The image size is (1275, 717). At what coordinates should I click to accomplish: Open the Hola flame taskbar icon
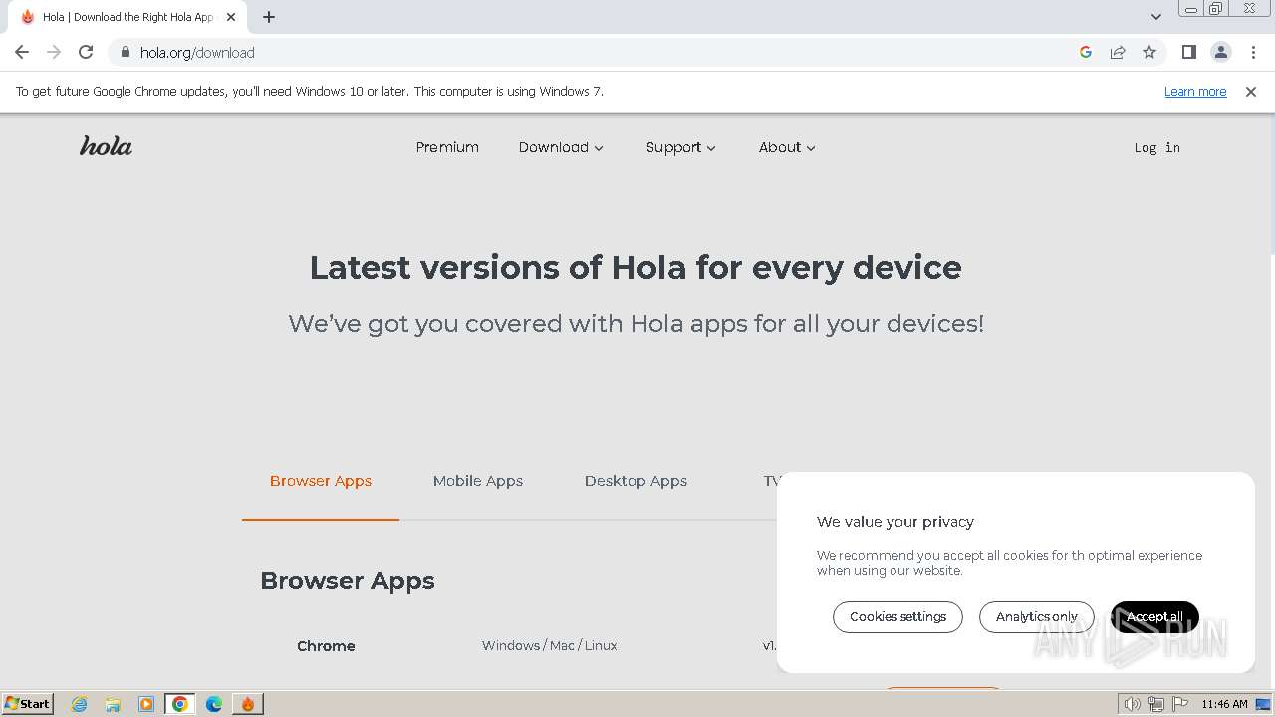pyautogui.click(x=248, y=704)
